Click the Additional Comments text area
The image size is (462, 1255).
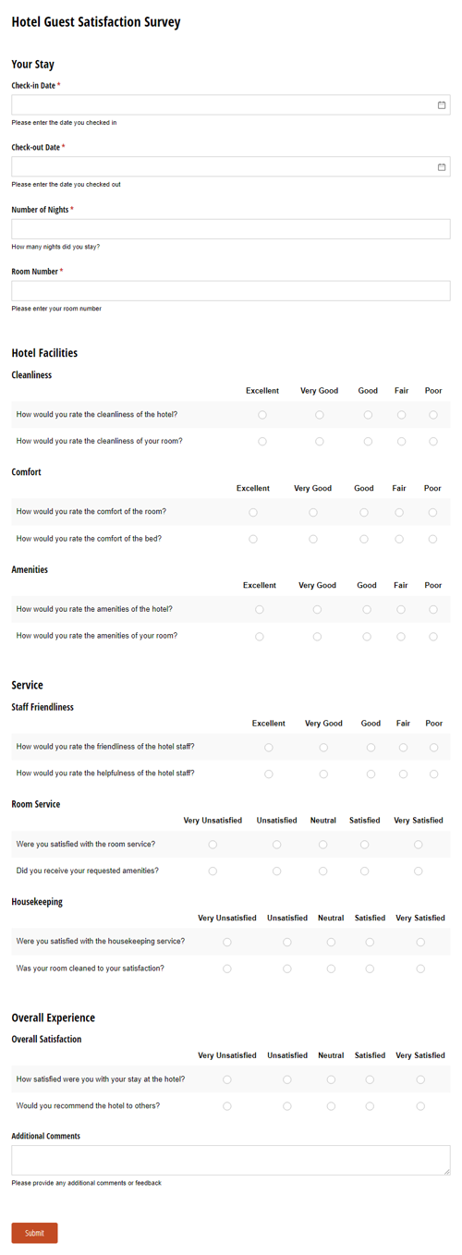tap(231, 1161)
